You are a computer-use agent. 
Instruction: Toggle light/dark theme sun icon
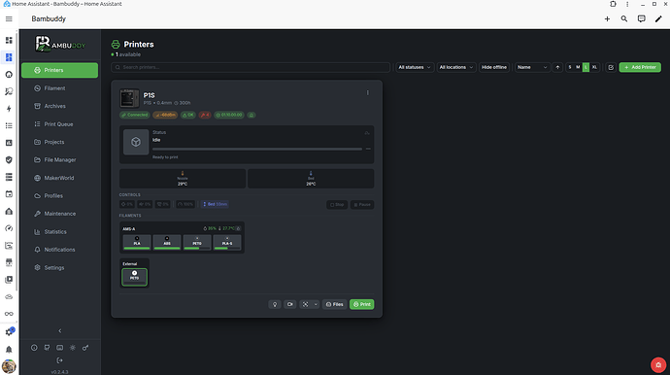(73, 348)
